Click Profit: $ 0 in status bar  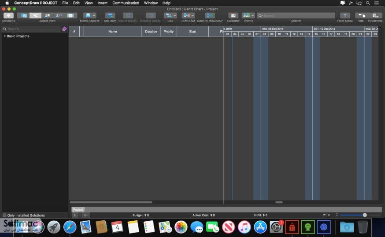click(x=260, y=215)
